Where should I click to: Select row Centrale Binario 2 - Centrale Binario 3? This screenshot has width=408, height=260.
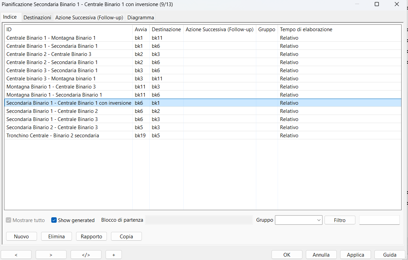click(49, 54)
